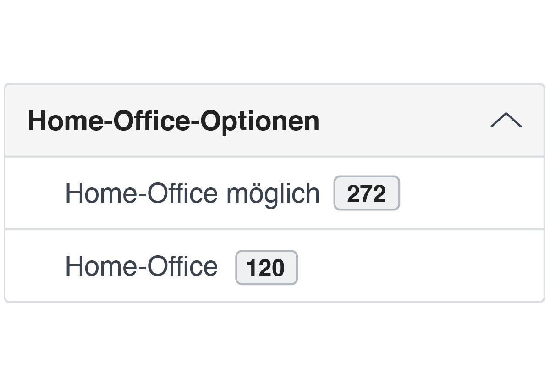Click the badge next to Home-Office möglich

(x=366, y=193)
